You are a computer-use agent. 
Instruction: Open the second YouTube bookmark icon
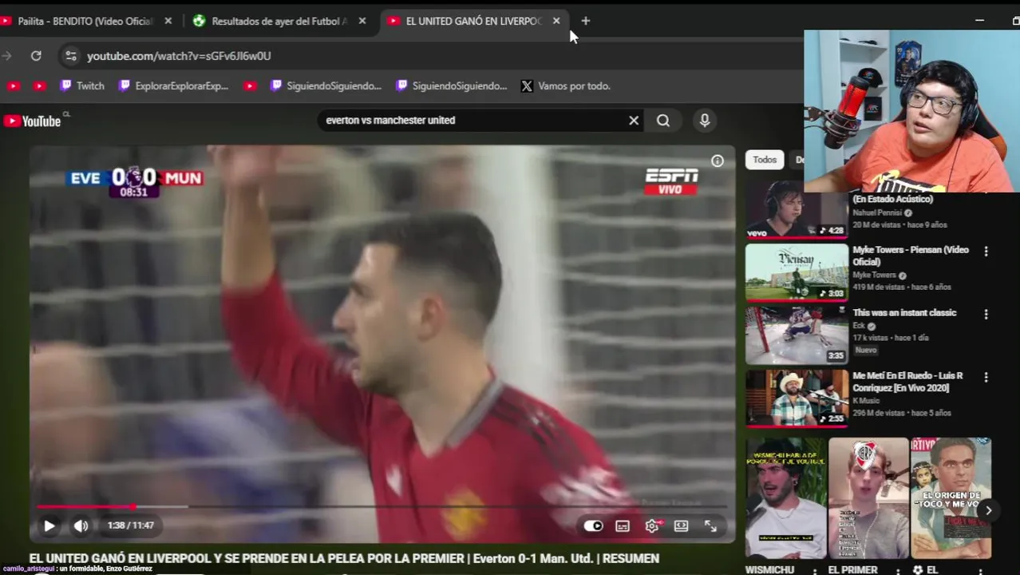pyautogui.click(x=39, y=86)
